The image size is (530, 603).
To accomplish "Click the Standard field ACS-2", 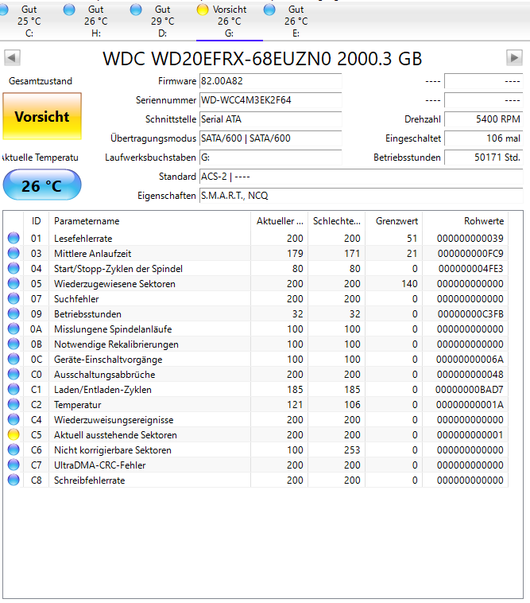I will (361, 177).
